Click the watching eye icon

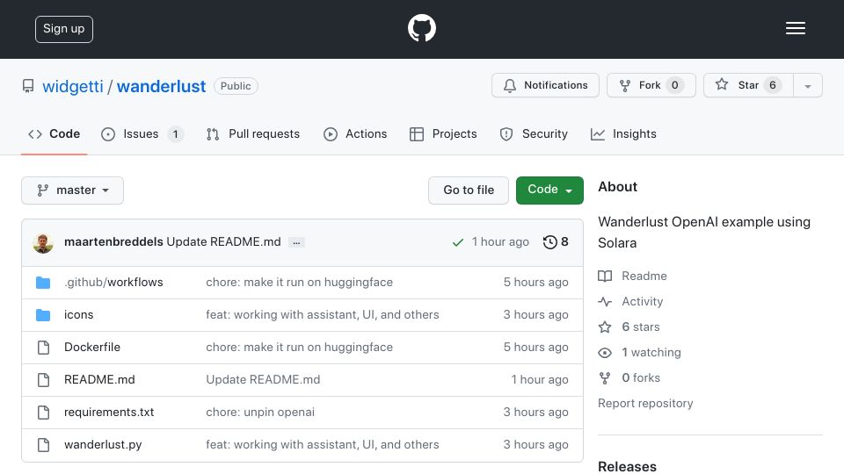605,353
